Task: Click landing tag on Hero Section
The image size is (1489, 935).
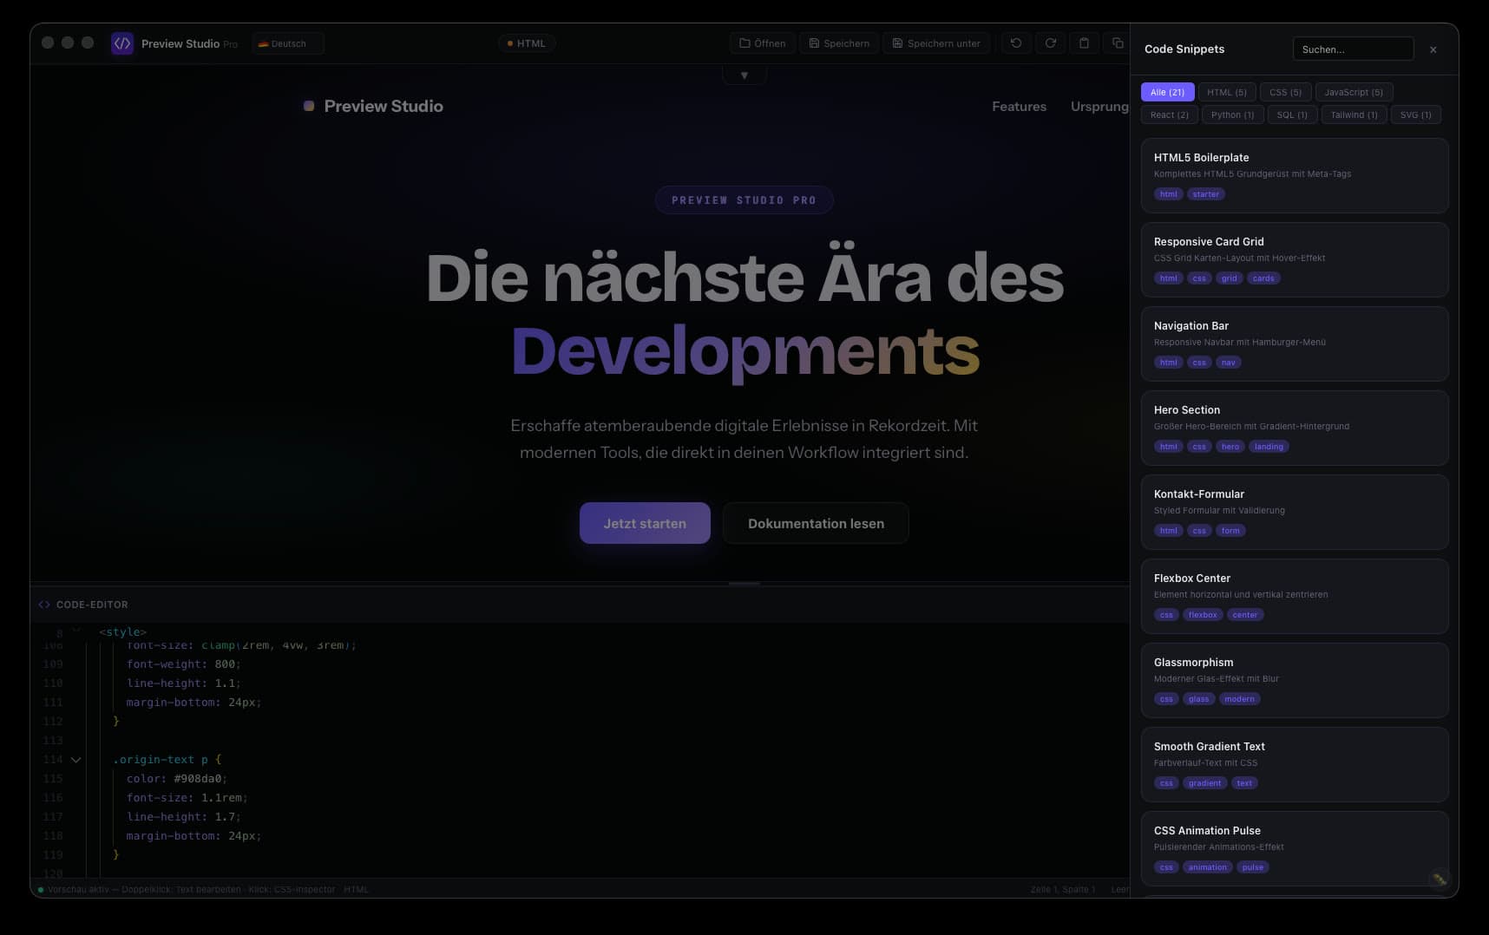Action: 1268,447
